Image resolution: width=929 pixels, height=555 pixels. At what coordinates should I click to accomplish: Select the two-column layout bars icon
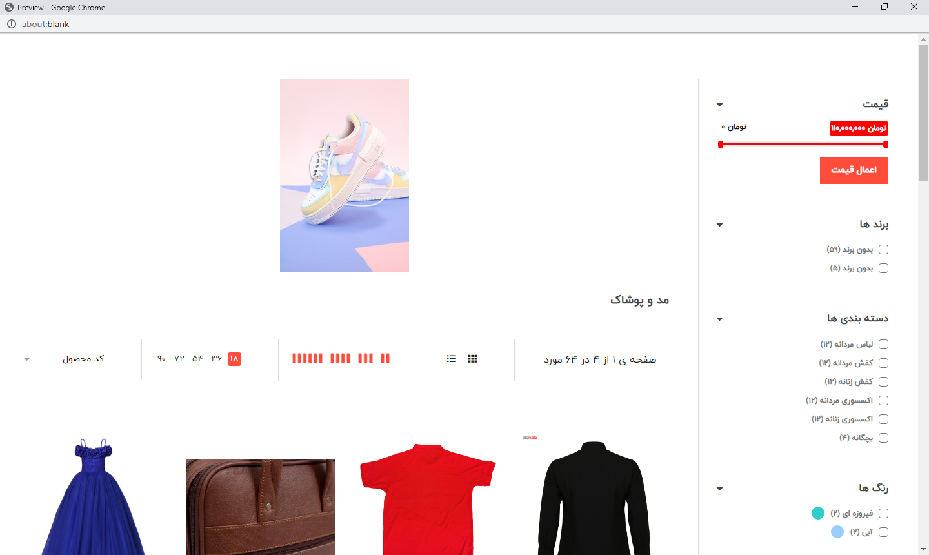point(385,358)
